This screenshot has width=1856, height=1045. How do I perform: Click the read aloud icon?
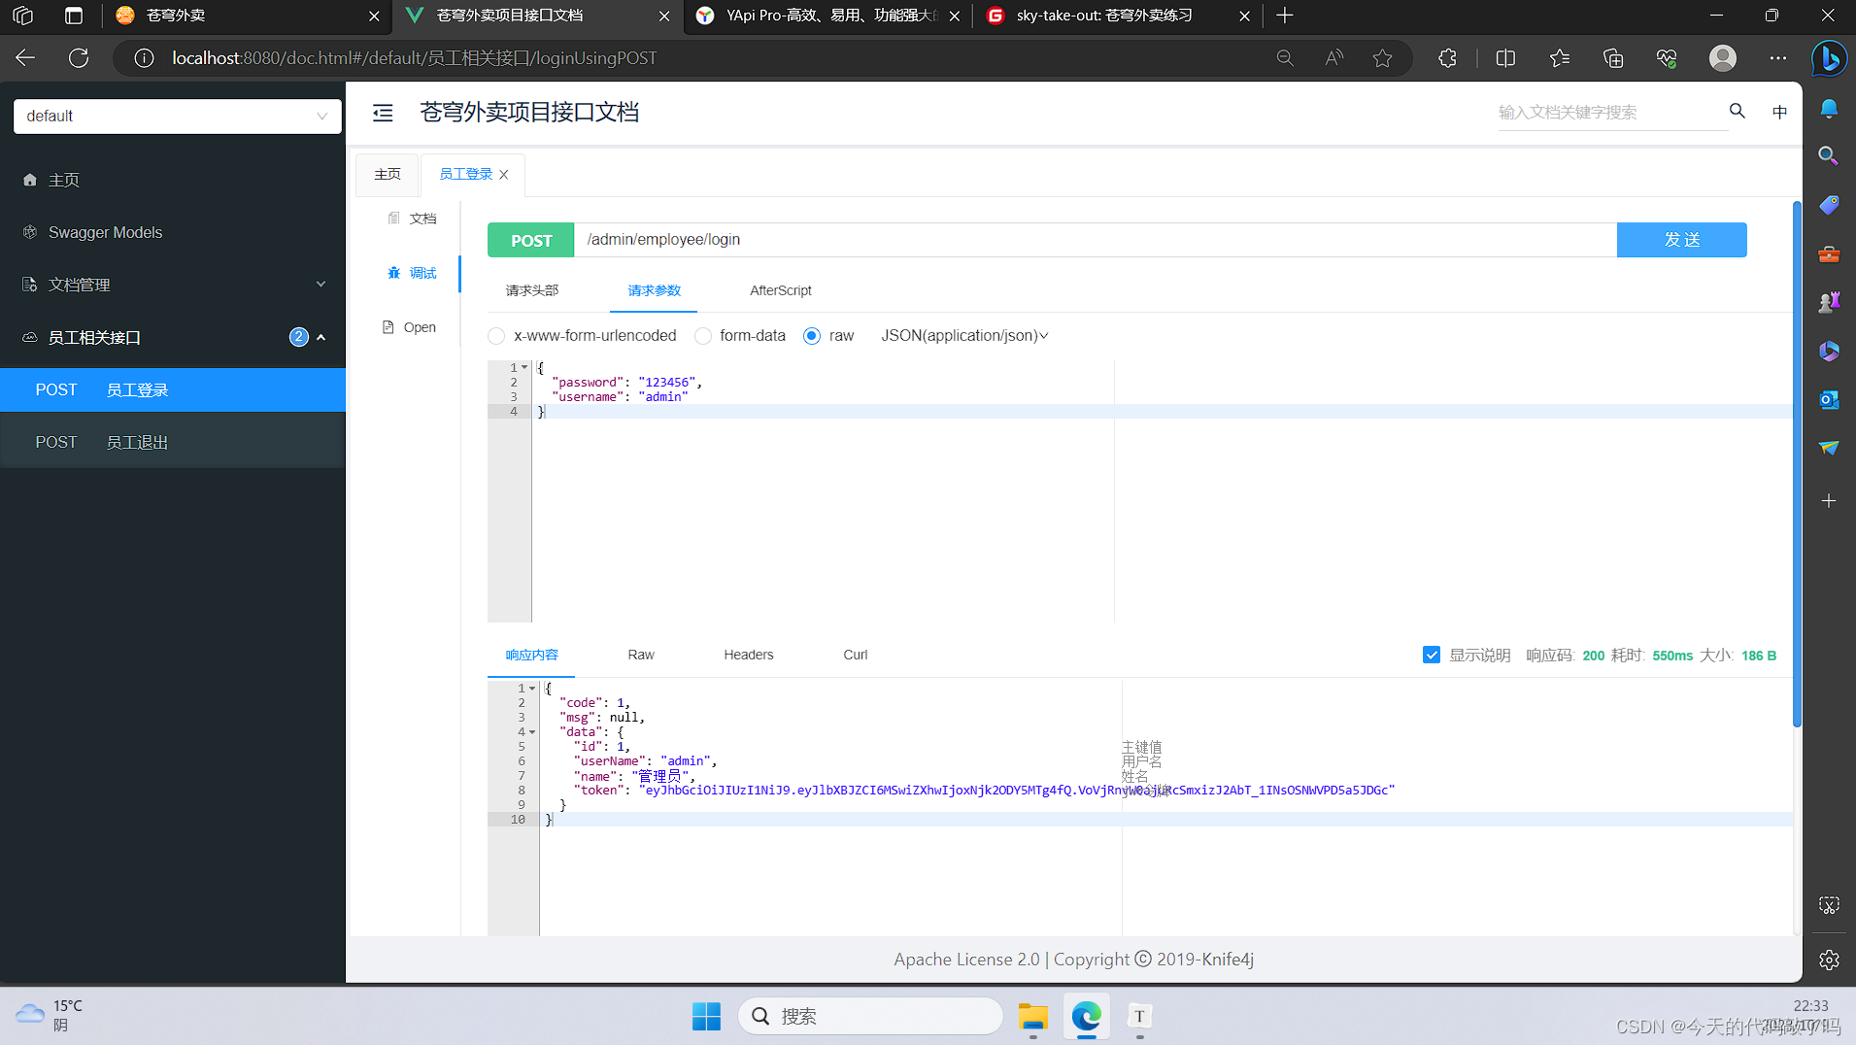[1333, 58]
